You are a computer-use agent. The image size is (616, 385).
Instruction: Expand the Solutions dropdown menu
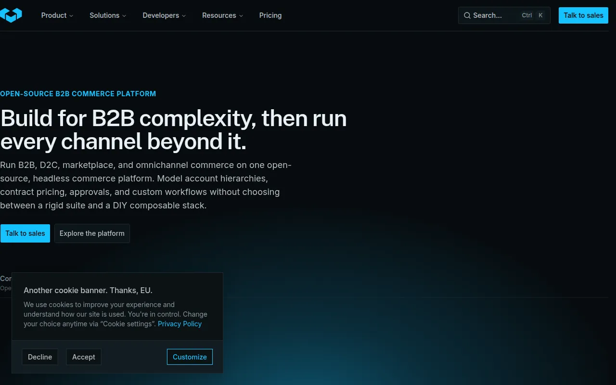[108, 15]
